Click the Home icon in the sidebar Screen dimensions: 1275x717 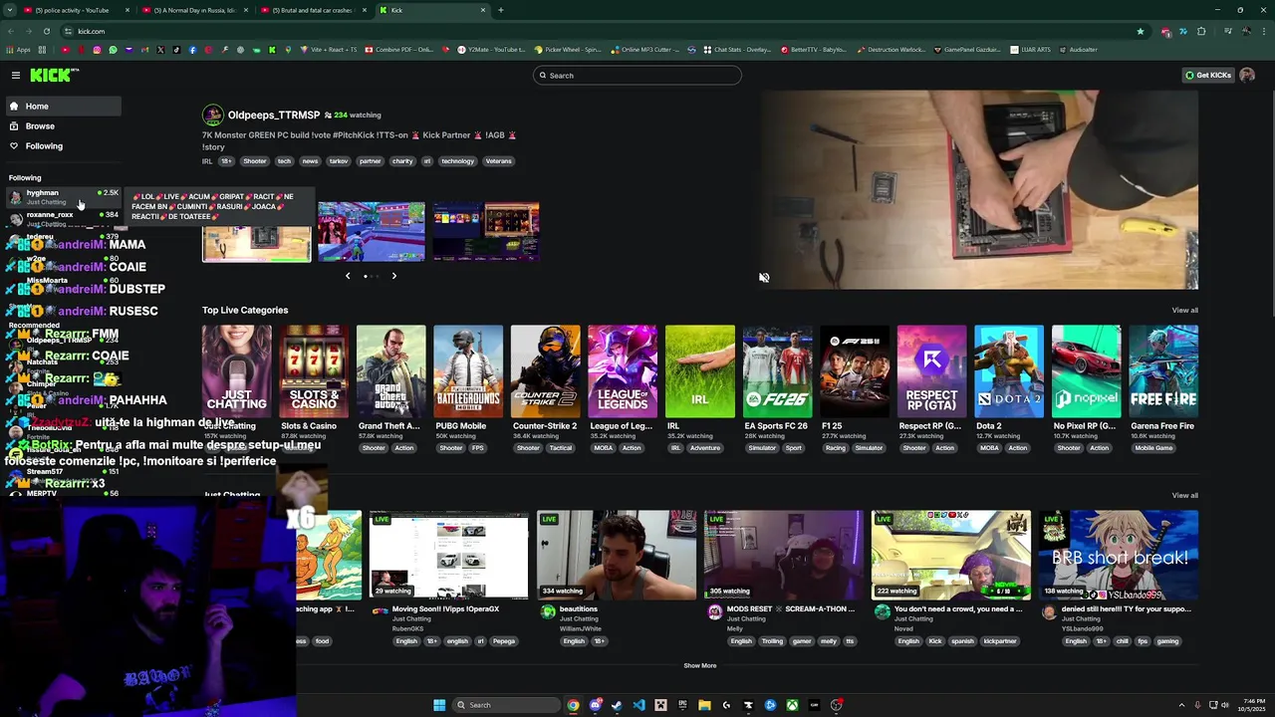(14, 107)
